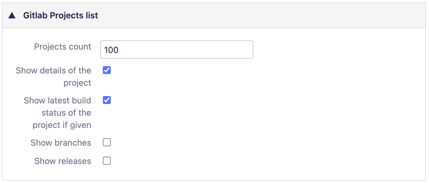This screenshot has height=183, width=429.
Task: Click the blank area right of Projects count field
Action: pyautogui.click(x=337, y=50)
